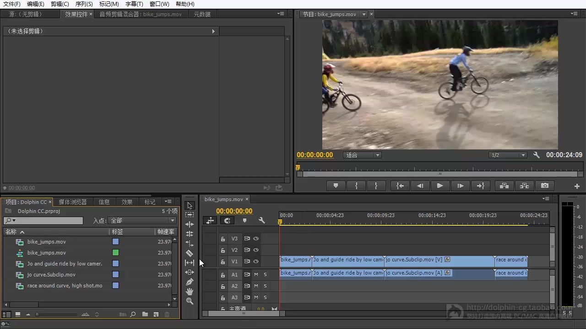Switch to the 音频剪辑混合器 tab

[141, 14]
